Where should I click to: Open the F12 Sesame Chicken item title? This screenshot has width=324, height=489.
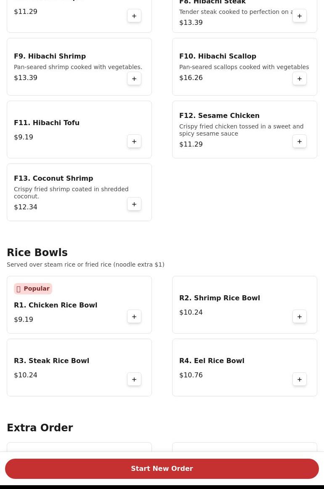click(x=219, y=116)
